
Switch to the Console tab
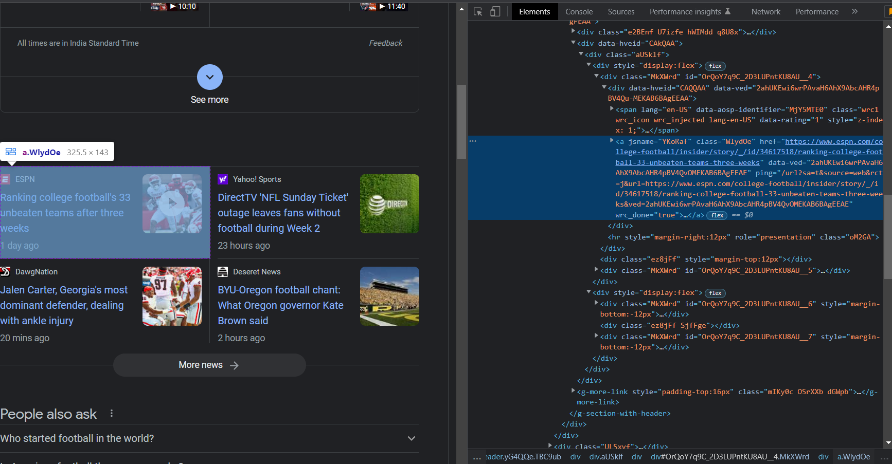click(579, 12)
